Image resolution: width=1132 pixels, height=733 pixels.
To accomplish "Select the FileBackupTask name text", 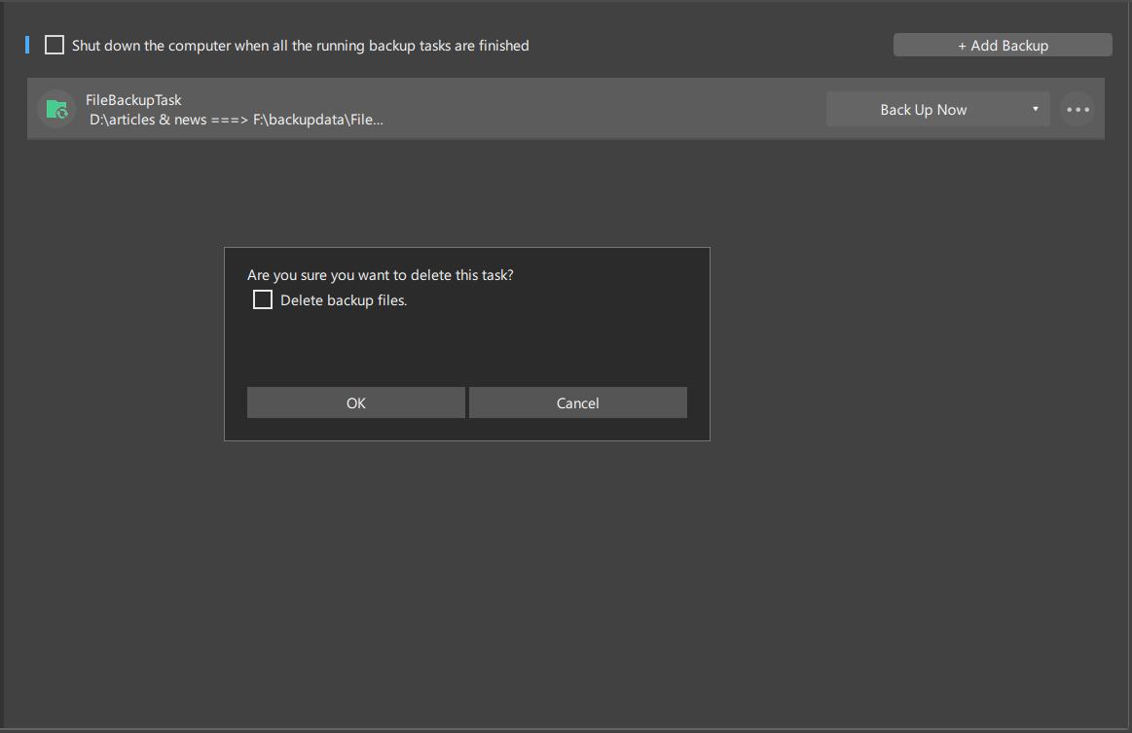I will (x=133, y=100).
